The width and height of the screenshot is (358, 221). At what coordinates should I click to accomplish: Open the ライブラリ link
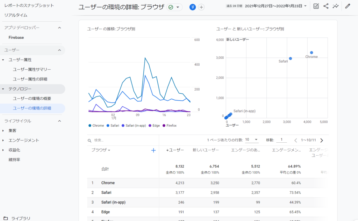pyautogui.click(x=21, y=219)
